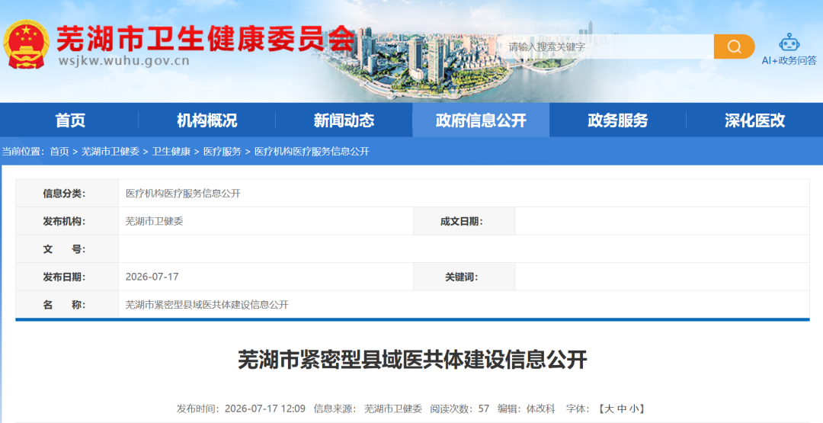823x423 pixels.
Task: Click the article heading 芜湖市紧密型县域医共体建设信息公开
Action: pos(412,360)
